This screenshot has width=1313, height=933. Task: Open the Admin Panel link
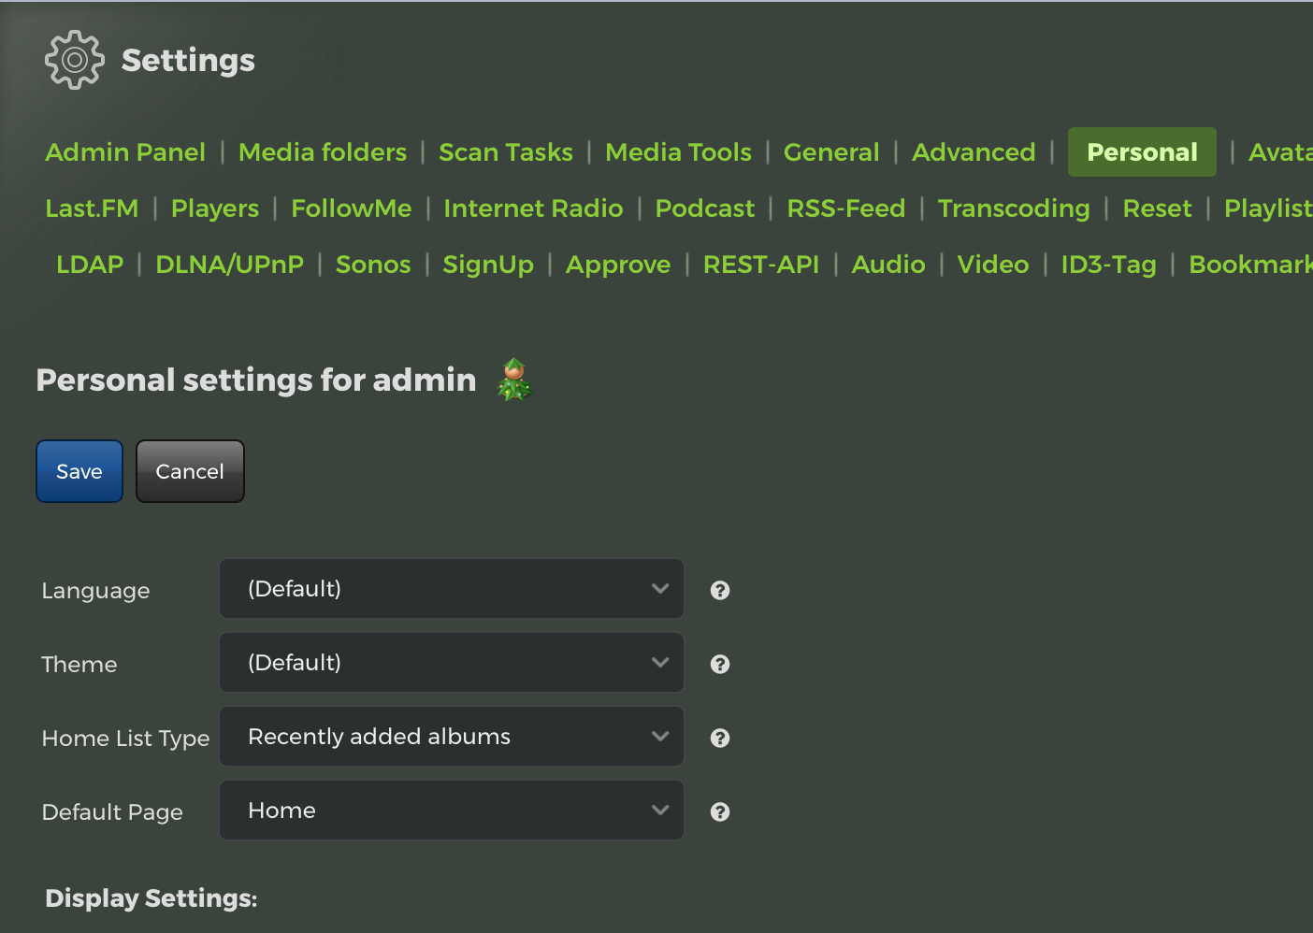tap(125, 152)
